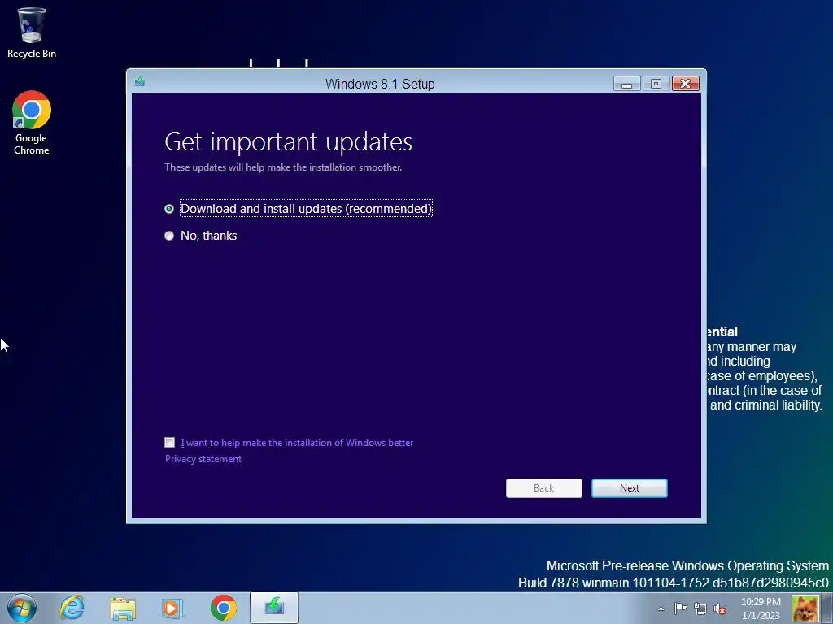833x624 pixels.
Task: Launch Internet Explorer from the taskbar
Action: 72,608
